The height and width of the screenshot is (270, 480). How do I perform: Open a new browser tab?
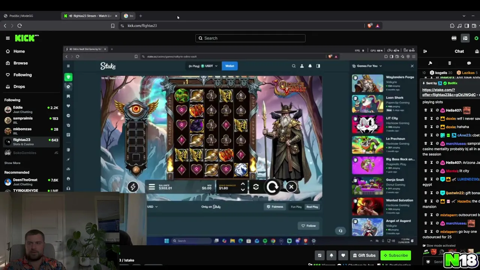(x=141, y=16)
